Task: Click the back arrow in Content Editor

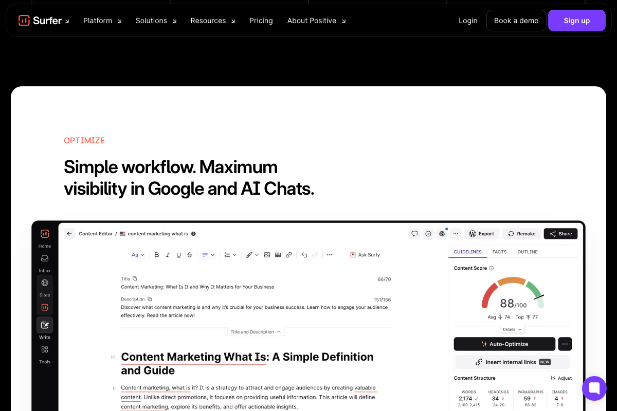Action: pos(69,233)
